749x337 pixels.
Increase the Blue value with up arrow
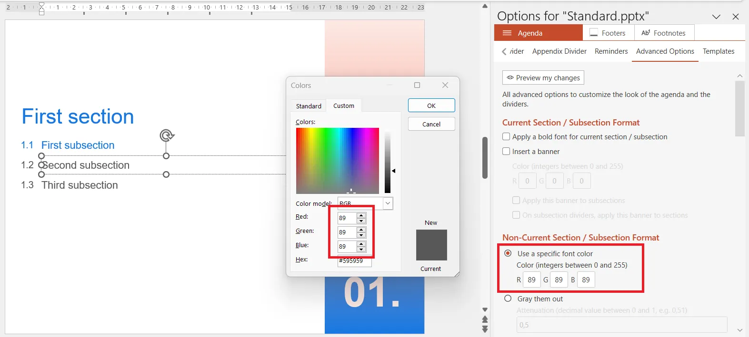pyautogui.click(x=361, y=244)
